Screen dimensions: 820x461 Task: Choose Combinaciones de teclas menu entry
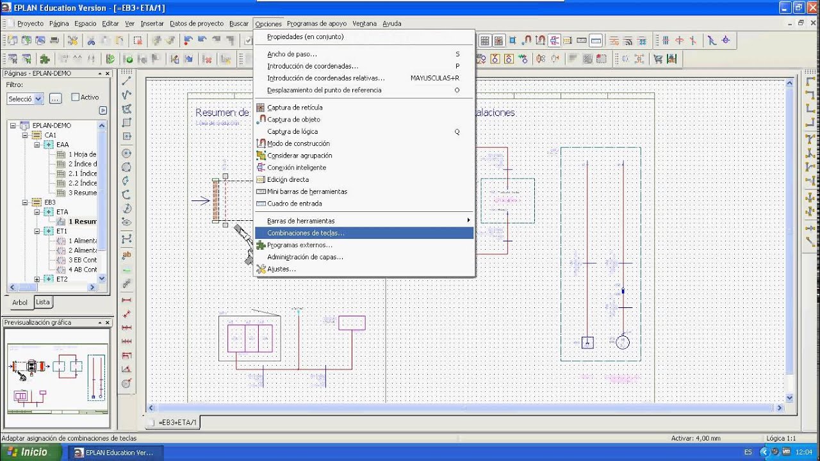point(365,233)
